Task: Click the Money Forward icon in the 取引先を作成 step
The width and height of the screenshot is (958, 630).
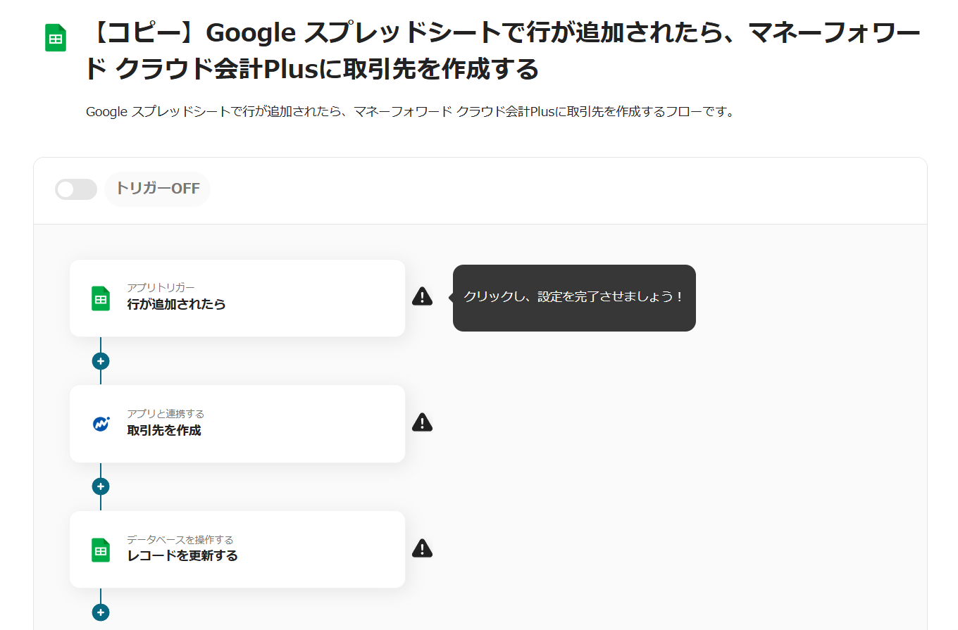Action: point(101,424)
